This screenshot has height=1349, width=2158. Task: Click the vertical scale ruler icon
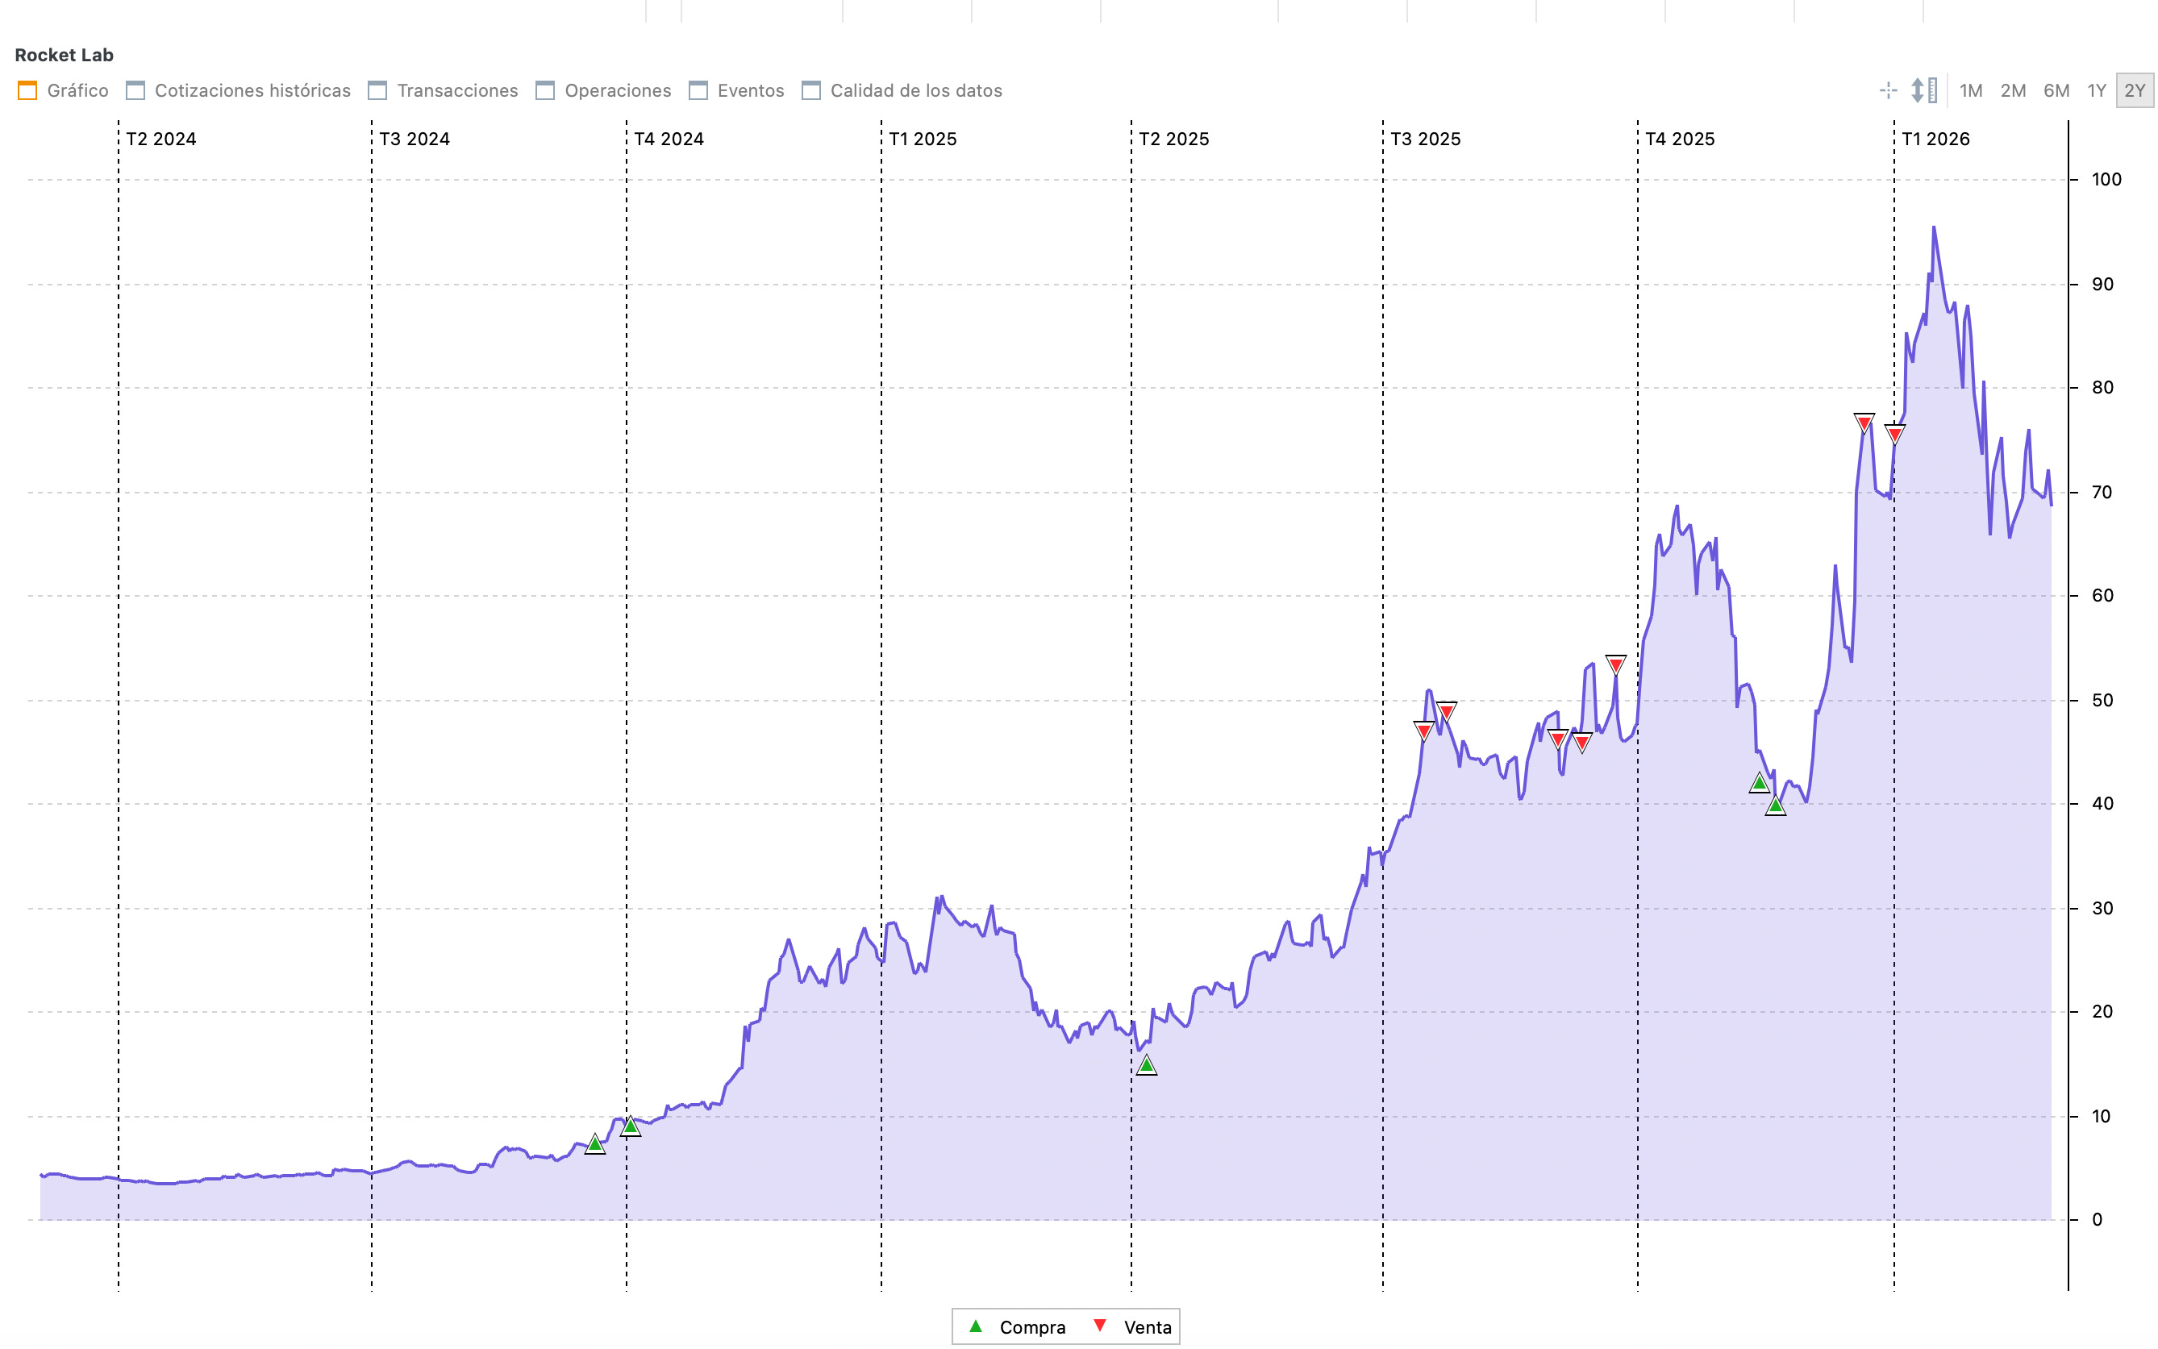coord(1923,90)
